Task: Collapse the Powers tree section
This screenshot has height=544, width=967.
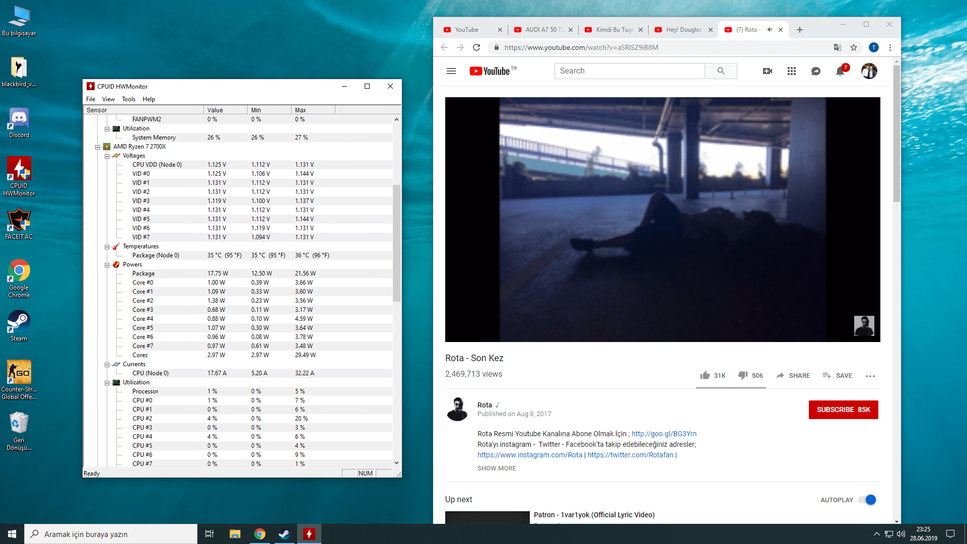Action: click(x=107, y=265)
